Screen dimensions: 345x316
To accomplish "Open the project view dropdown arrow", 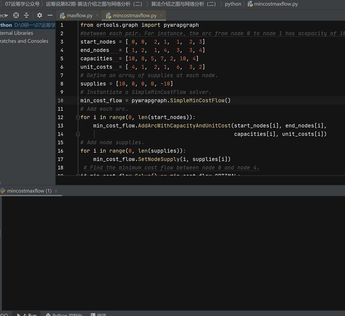I will (6, 16).
